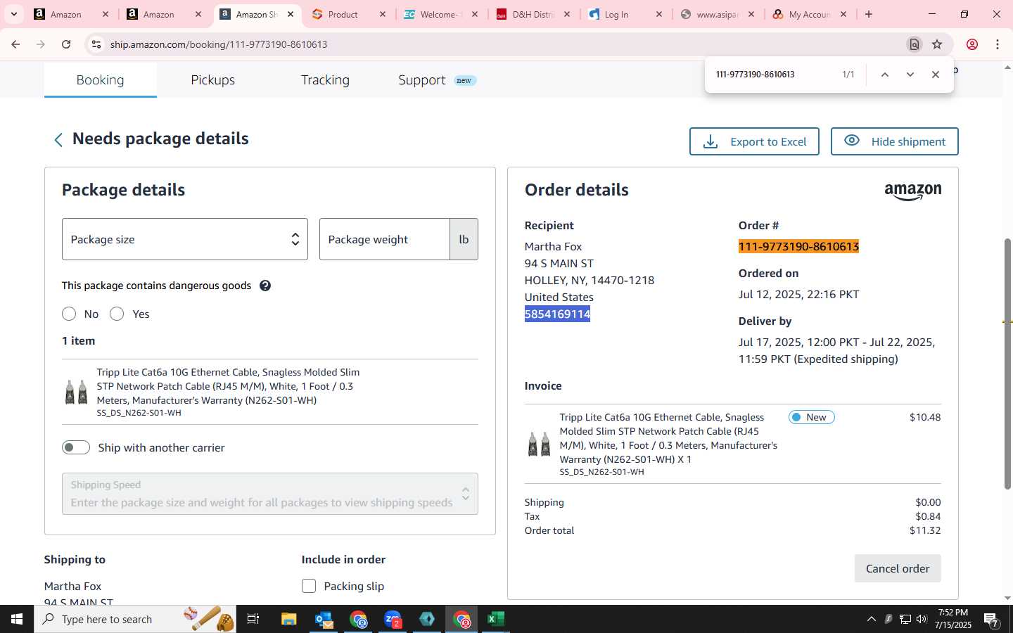The height and width of the screenshot is (633, 1013).
Task: Open the Package size dropdown
Action: pyautogui.click(x=185, y=239)
